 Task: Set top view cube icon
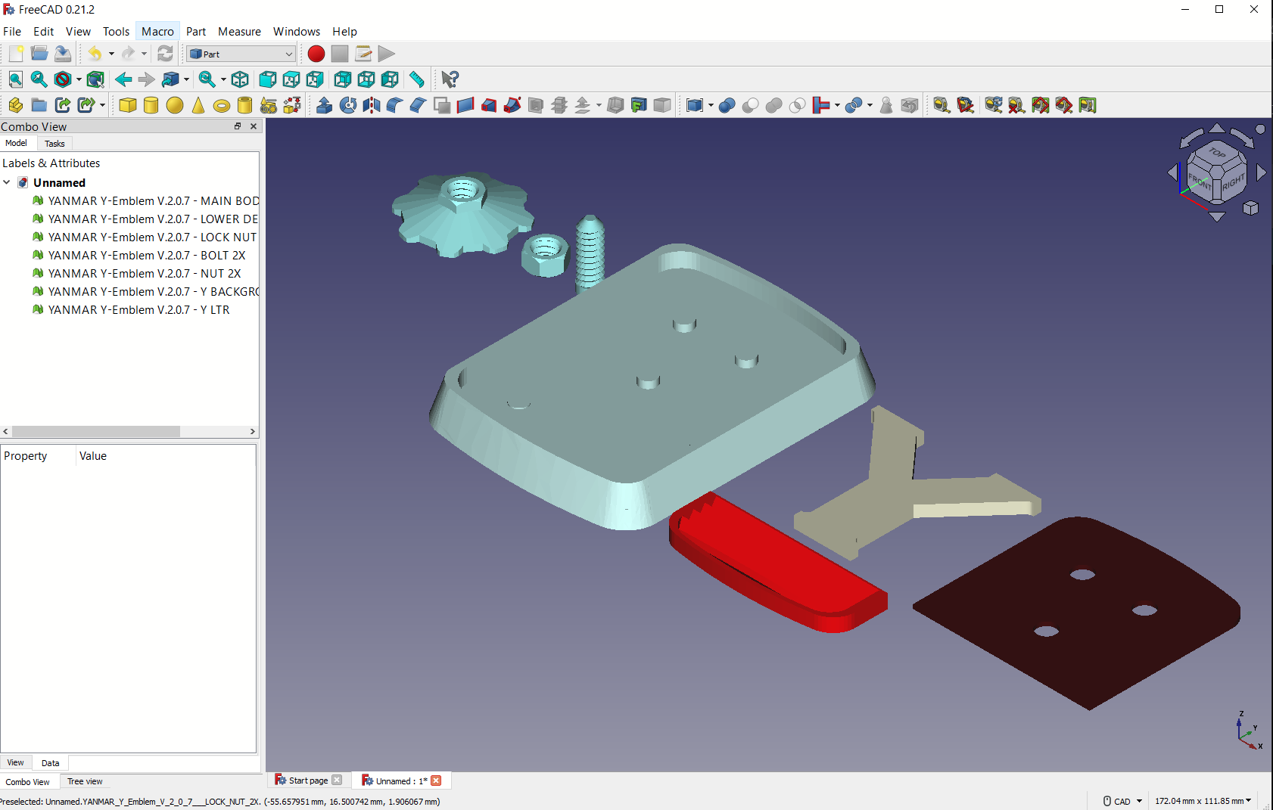(x=291, y=79)
